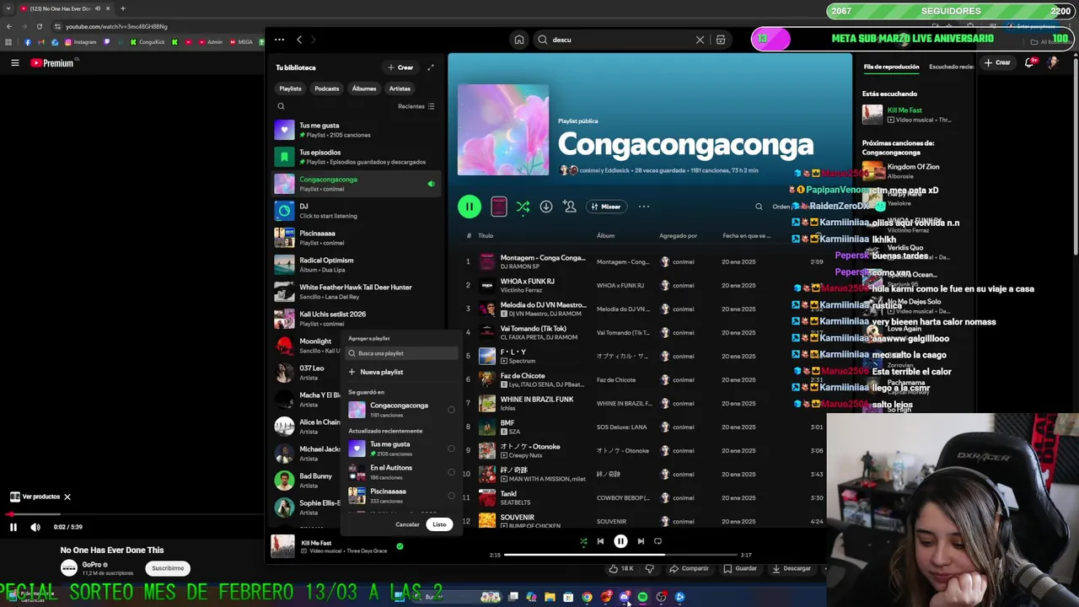
Task: Click the Suscribirme button under the YouTube video
Action: point(168,568)
